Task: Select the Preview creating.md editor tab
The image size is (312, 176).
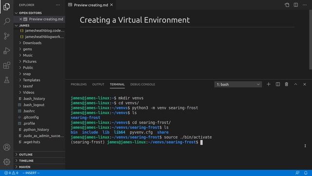Action: click(x=91, y=5)
